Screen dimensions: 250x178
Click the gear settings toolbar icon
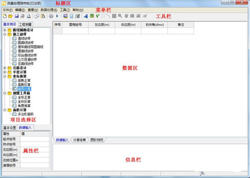[51, 16]
